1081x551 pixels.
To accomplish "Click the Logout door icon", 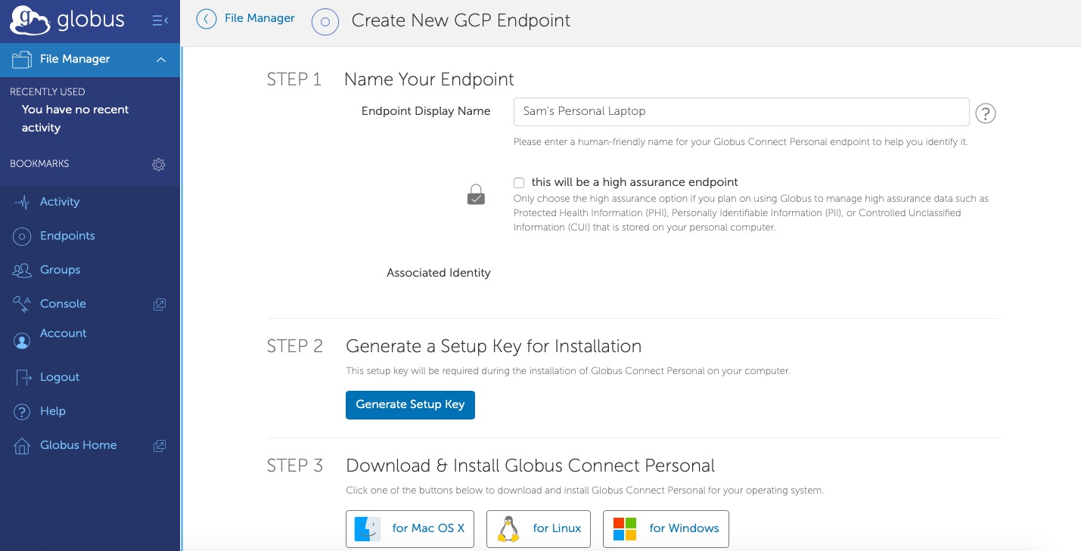I will coord(23,377).
